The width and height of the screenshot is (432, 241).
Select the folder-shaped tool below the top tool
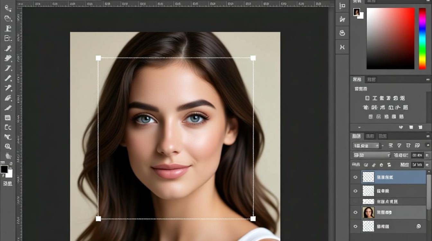pyautogui.click(x=8, y=18)
